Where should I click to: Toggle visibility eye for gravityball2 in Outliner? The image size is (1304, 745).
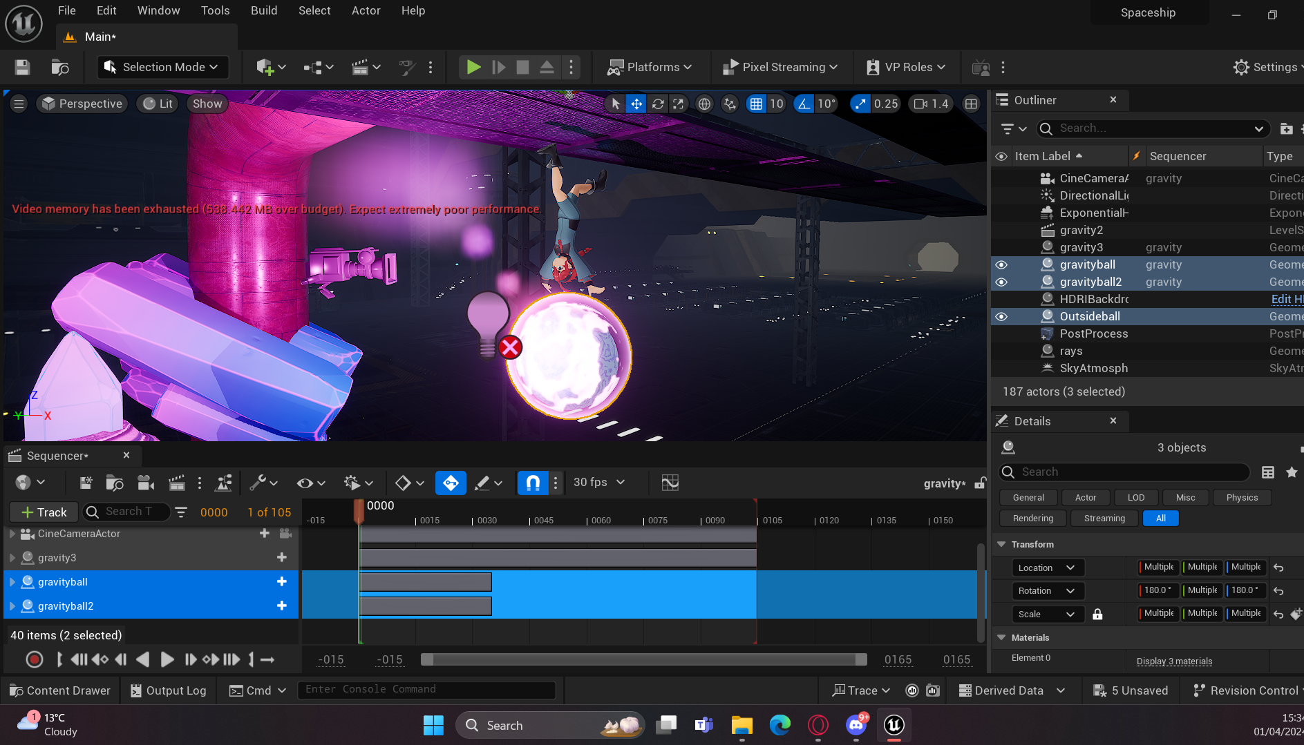pyautogui.click(x=1001, y=282)
